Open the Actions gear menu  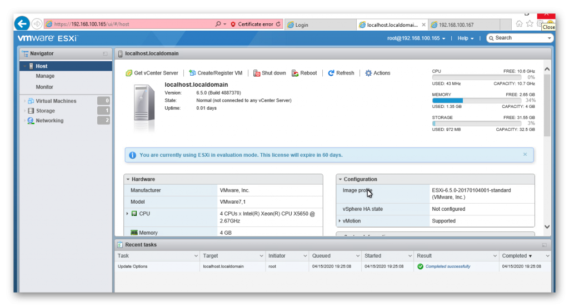pyautogui.click(x=377, y=73)
